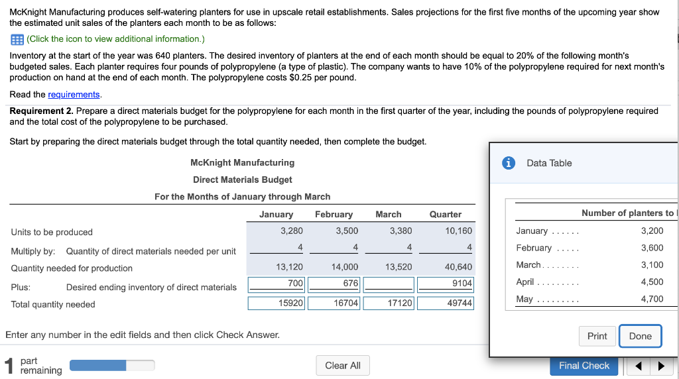Select January total quantity needed field
Viewport: 679px width, 379px height.
(277, 303)
